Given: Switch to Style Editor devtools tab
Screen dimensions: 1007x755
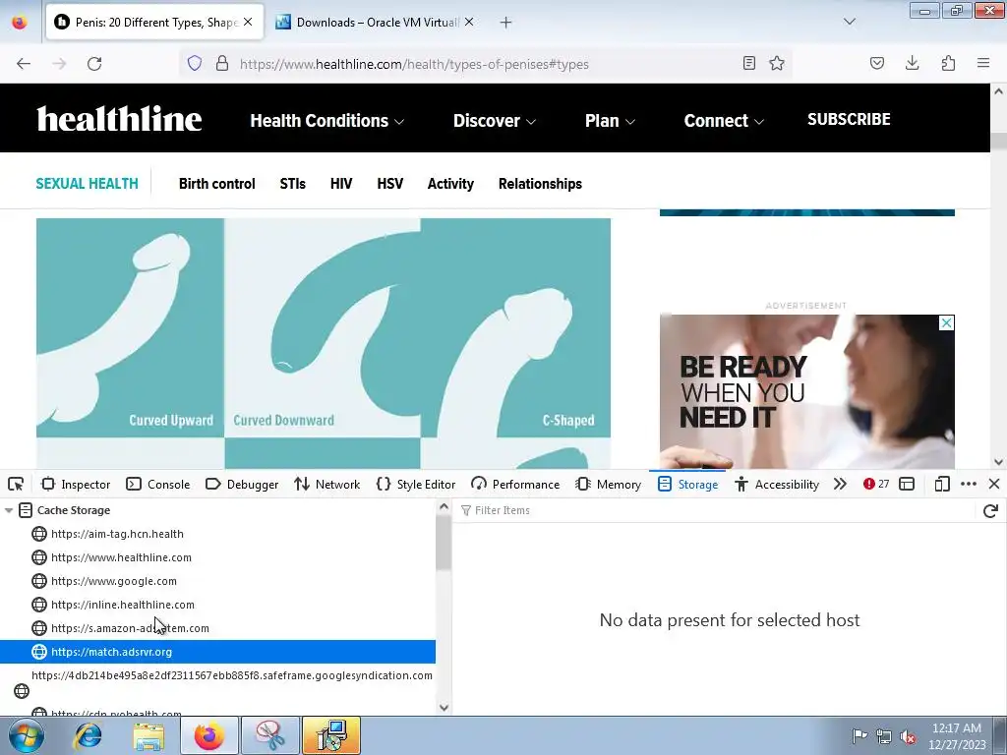Looking at the screenshot, I should 416,484.
